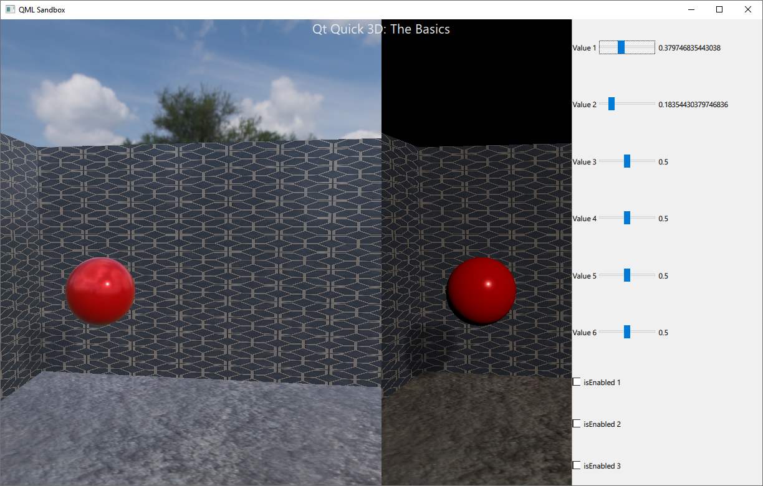Image resolution: width=763 pixels, height=486 pixels.
Task: Check the isEnabled 3 checkbox
Action: [577, 465]
